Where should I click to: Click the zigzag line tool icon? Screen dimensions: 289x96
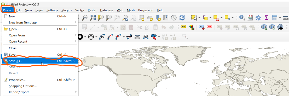(x=129, y=37)
